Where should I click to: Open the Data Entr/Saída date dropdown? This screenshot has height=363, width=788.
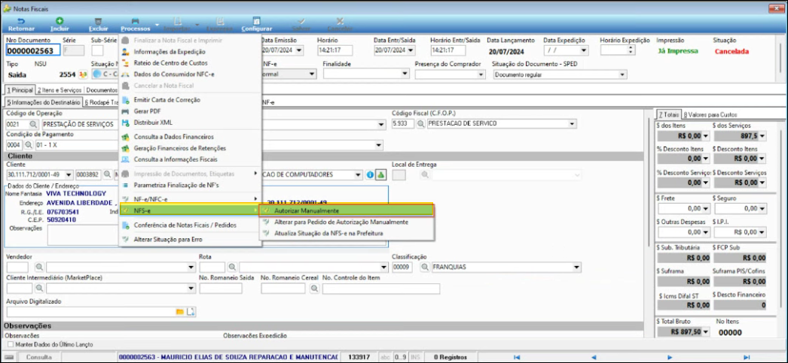point(411,50)
